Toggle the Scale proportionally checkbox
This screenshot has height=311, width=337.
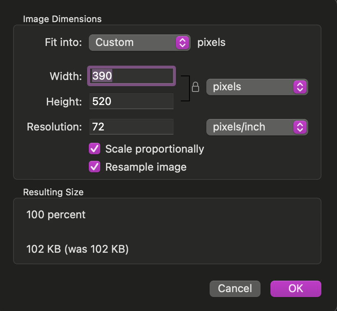click(x=95, y=149)
